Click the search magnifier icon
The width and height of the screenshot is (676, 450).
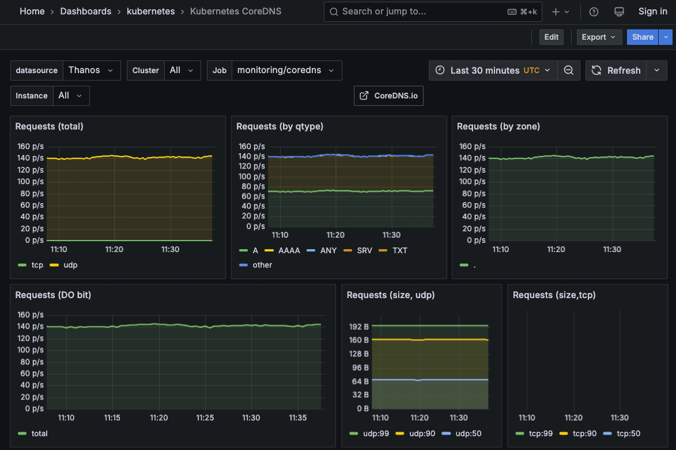(x=334, y=12)
